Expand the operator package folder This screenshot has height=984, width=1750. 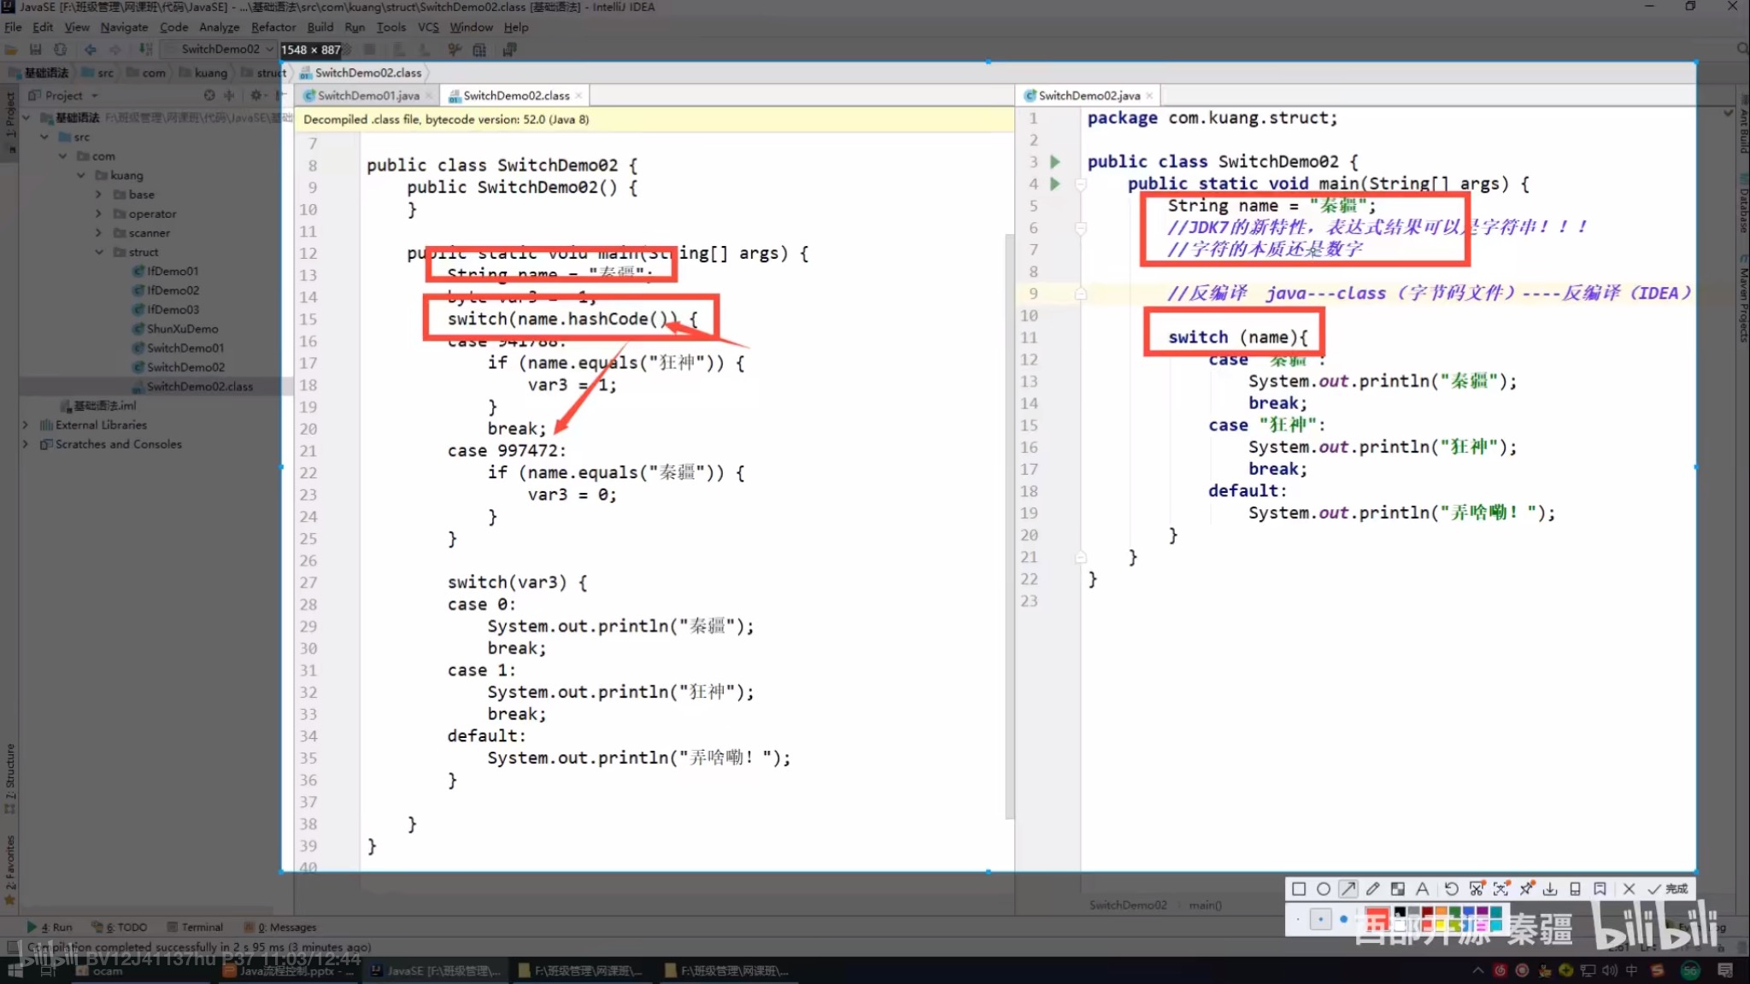(99, 214)
